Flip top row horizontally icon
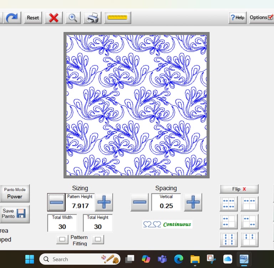Image resolution: width=274 pixels, height=268 pixels. pos(249,204)
